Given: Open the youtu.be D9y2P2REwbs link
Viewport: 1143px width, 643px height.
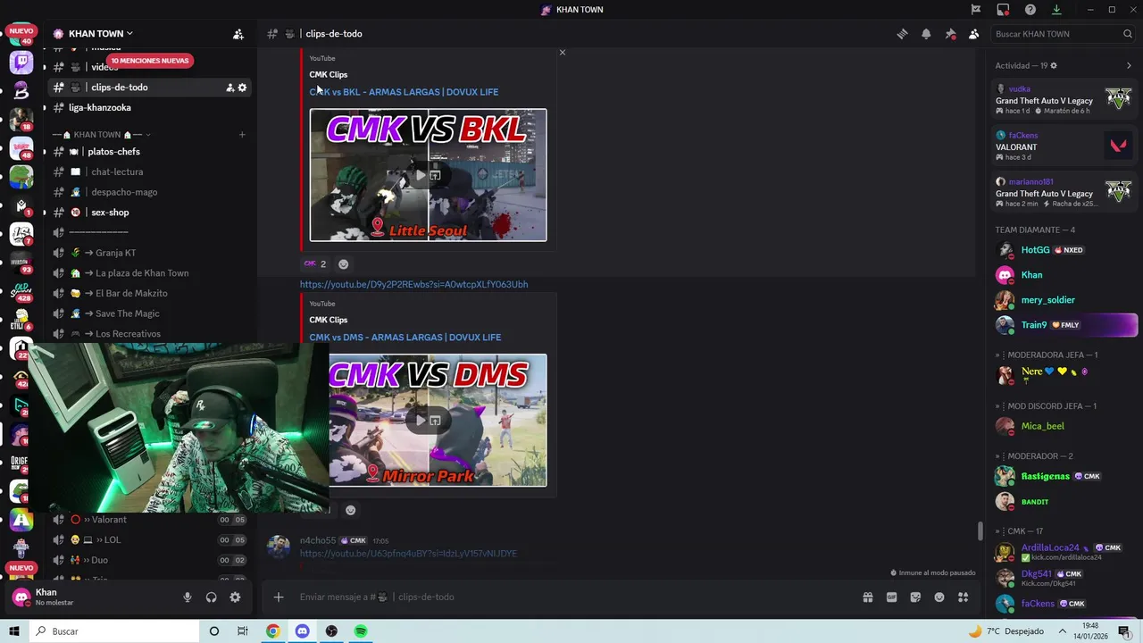Looking at the screenshot, I should [x=413, y=285].
